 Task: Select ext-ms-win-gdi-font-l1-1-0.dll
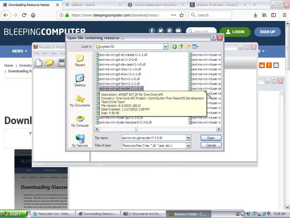pos(120,79)
